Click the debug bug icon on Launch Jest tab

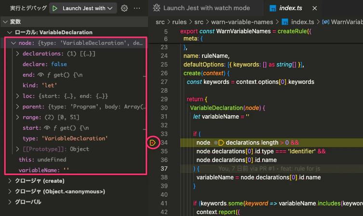tap(157, 8)
